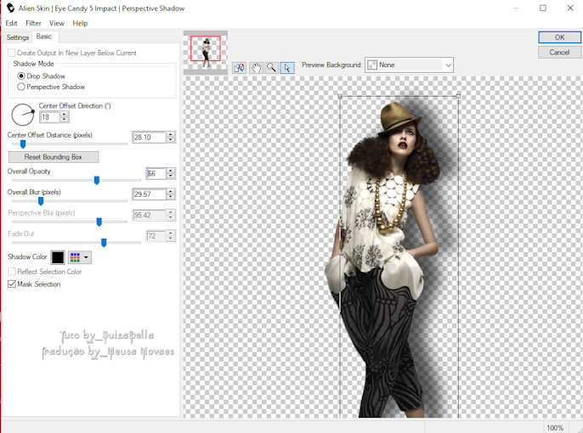Click the direction degrees field showing 18
Viewport: 583px width, 433px height.
49,117
